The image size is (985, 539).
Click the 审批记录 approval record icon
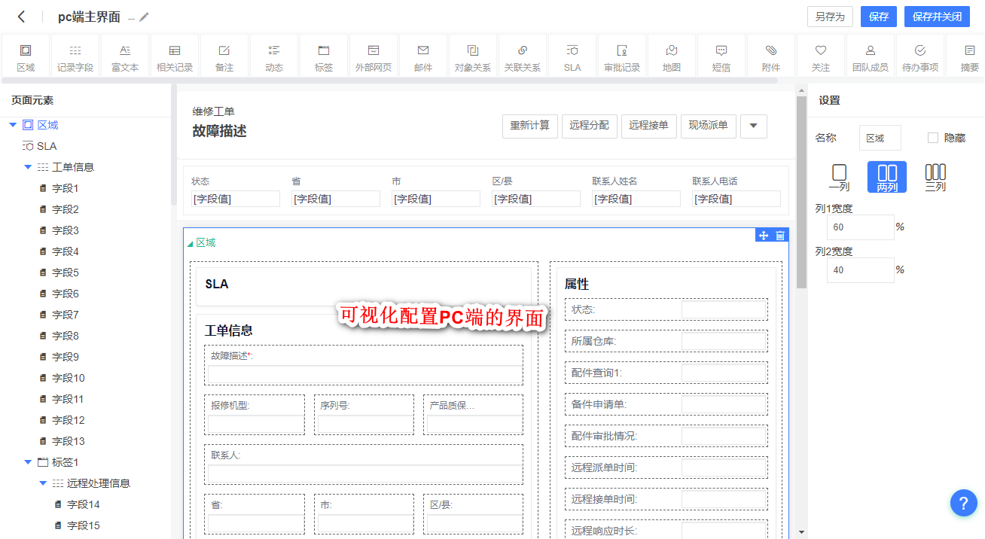[x=622, y=57]
